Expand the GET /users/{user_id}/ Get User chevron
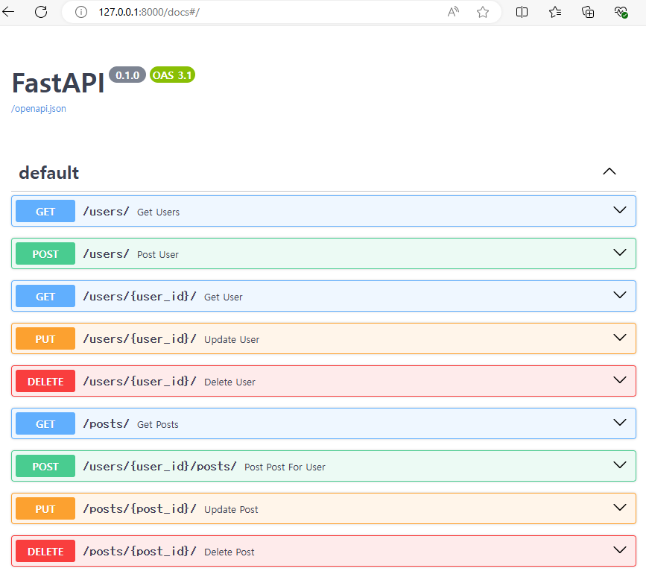This screenshot has height=580, width=646. coord(620,295)
